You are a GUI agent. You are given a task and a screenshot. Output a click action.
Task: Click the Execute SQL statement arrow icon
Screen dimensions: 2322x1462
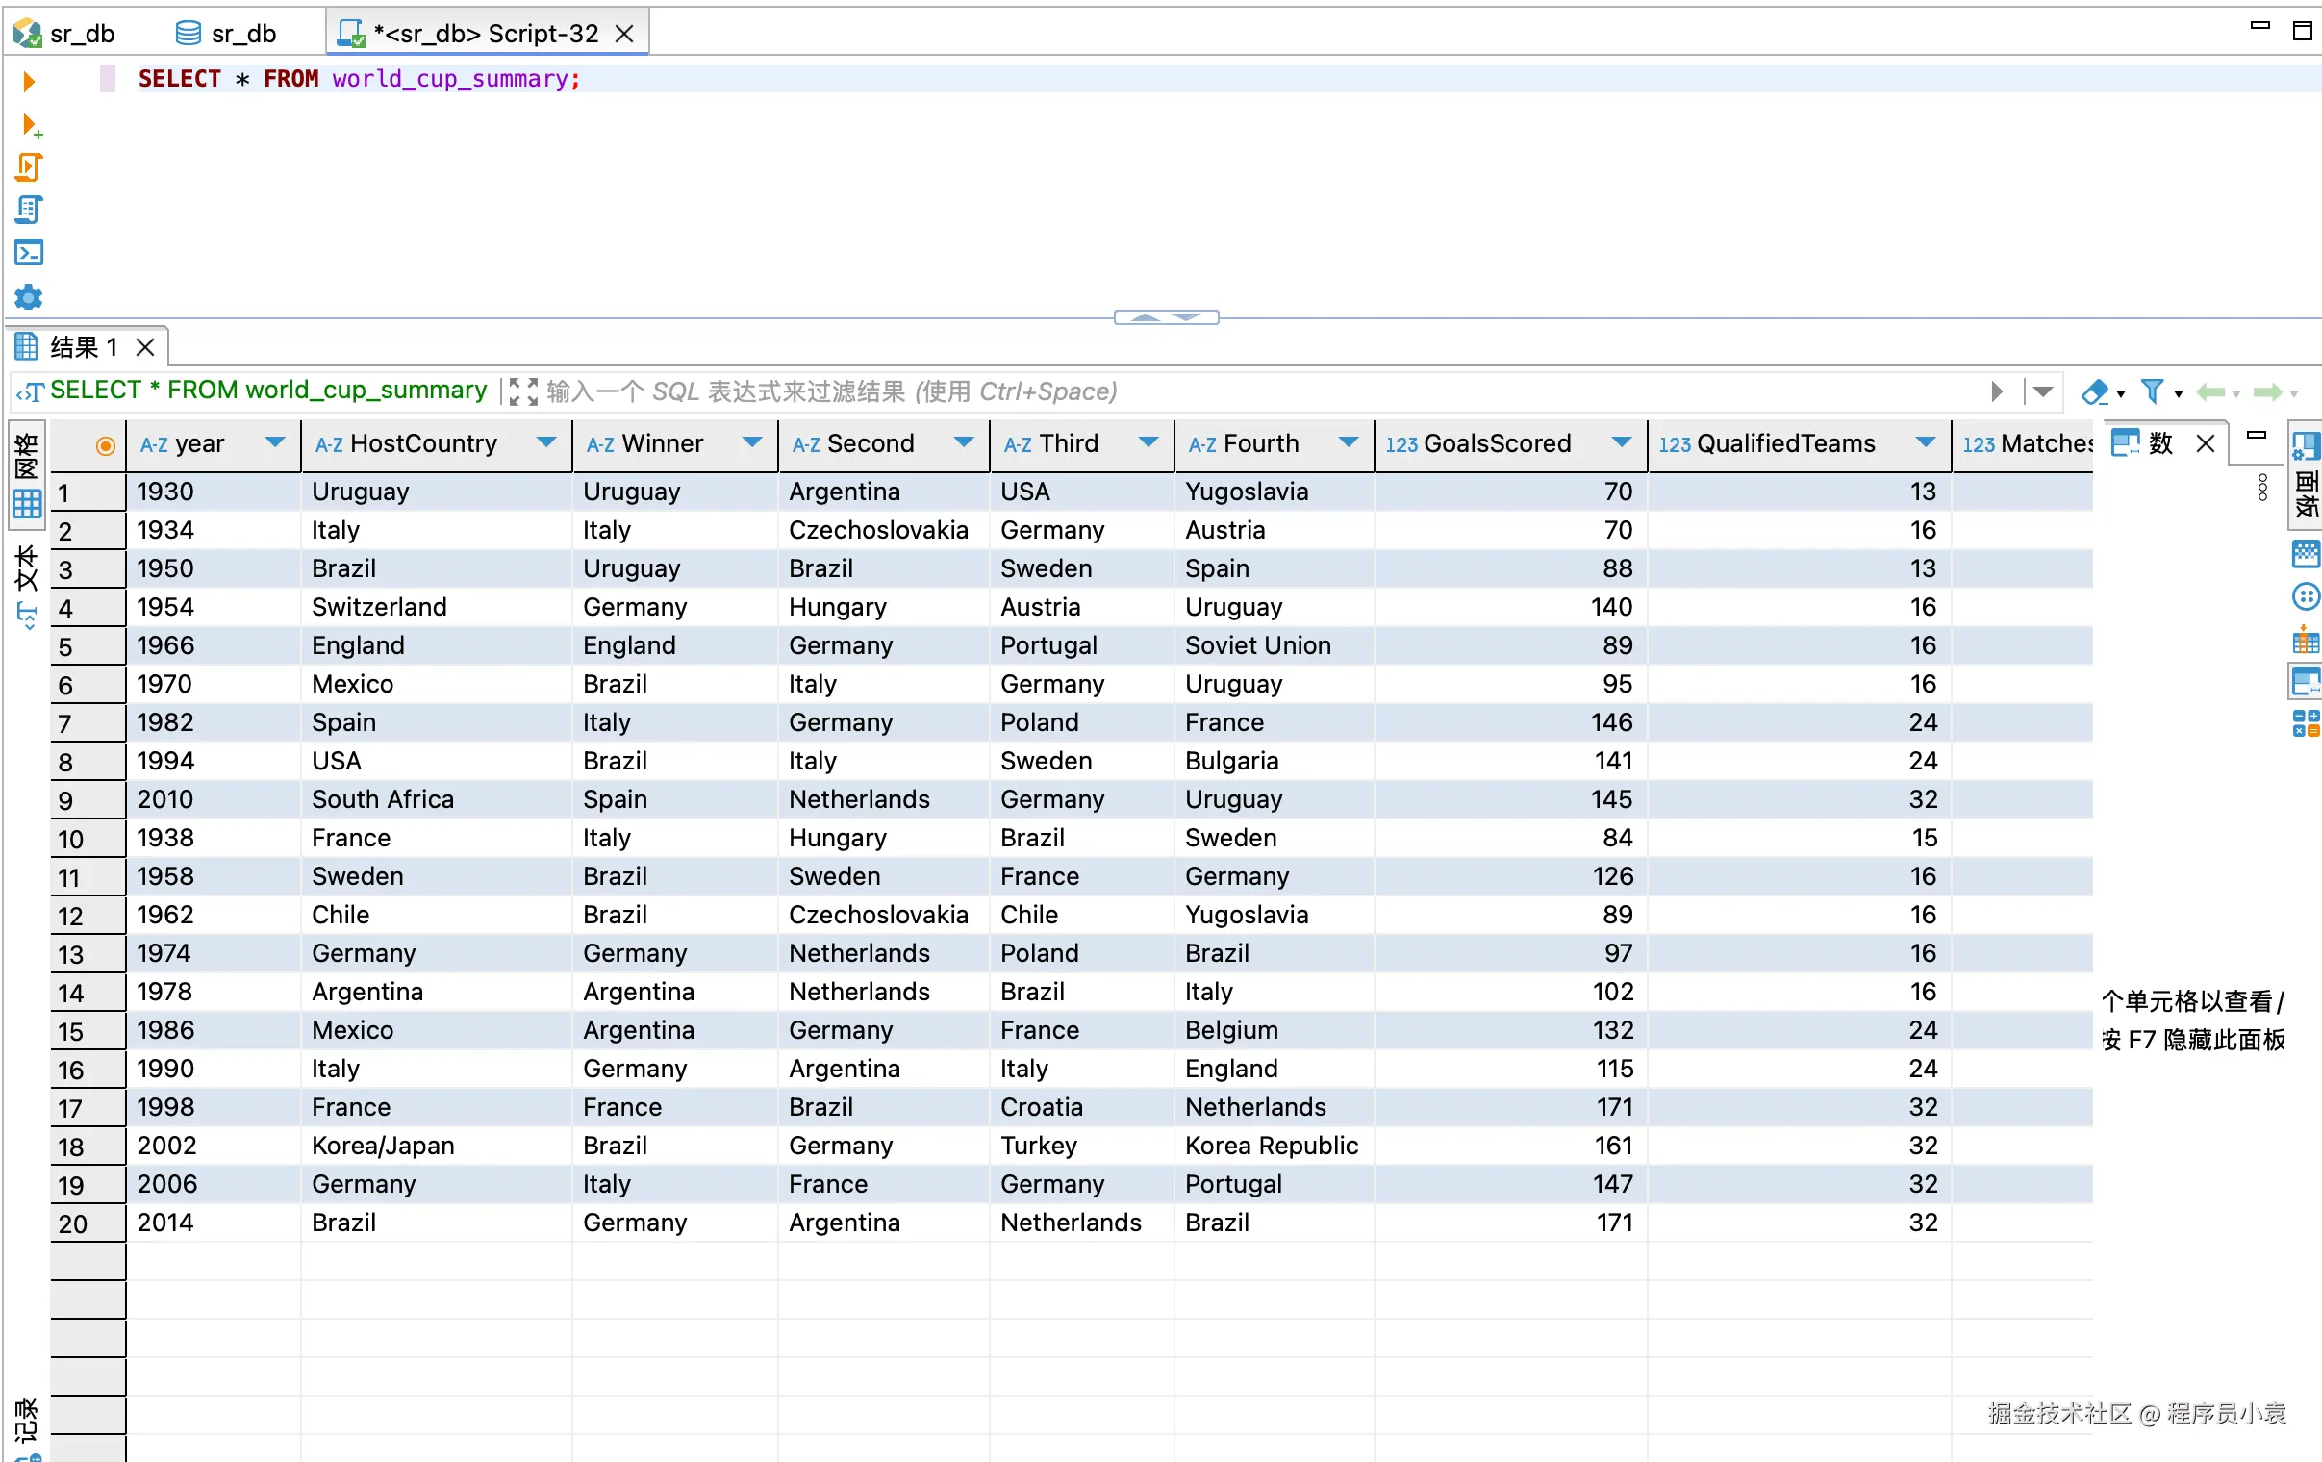29,81
